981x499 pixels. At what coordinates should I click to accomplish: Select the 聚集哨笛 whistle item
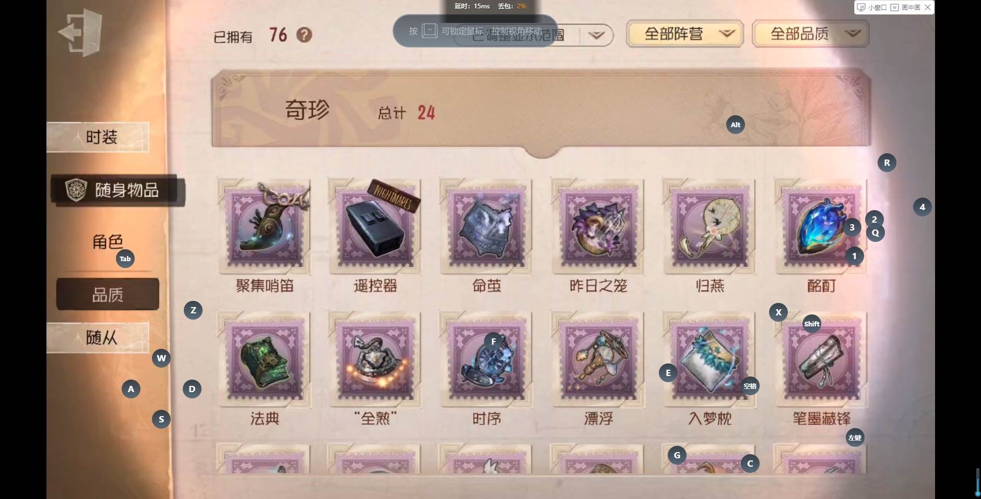[x=265, y=226]
